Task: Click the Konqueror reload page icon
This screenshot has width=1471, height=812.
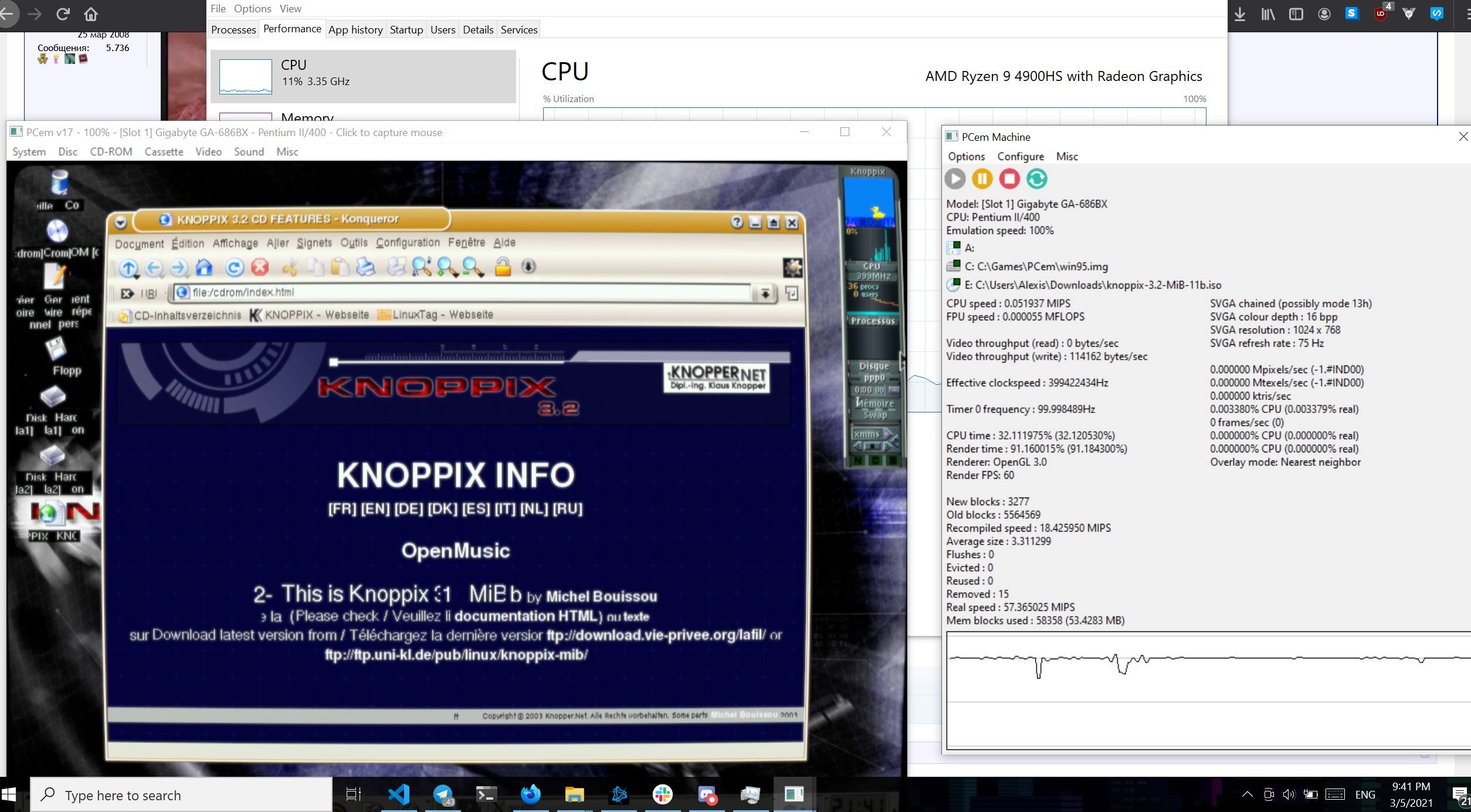Action: coord(234,268)
